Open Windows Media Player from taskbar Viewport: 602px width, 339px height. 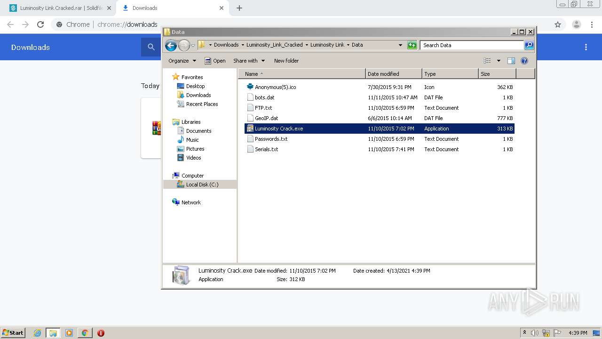tap(69, 333)
